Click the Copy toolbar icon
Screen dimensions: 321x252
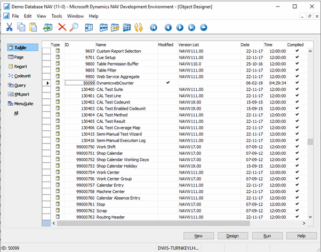pyautogui.click(x=22, y=27)
